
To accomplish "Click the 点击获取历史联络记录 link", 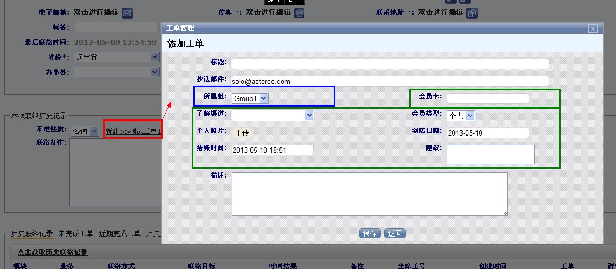I will click(x=52, y=252).
